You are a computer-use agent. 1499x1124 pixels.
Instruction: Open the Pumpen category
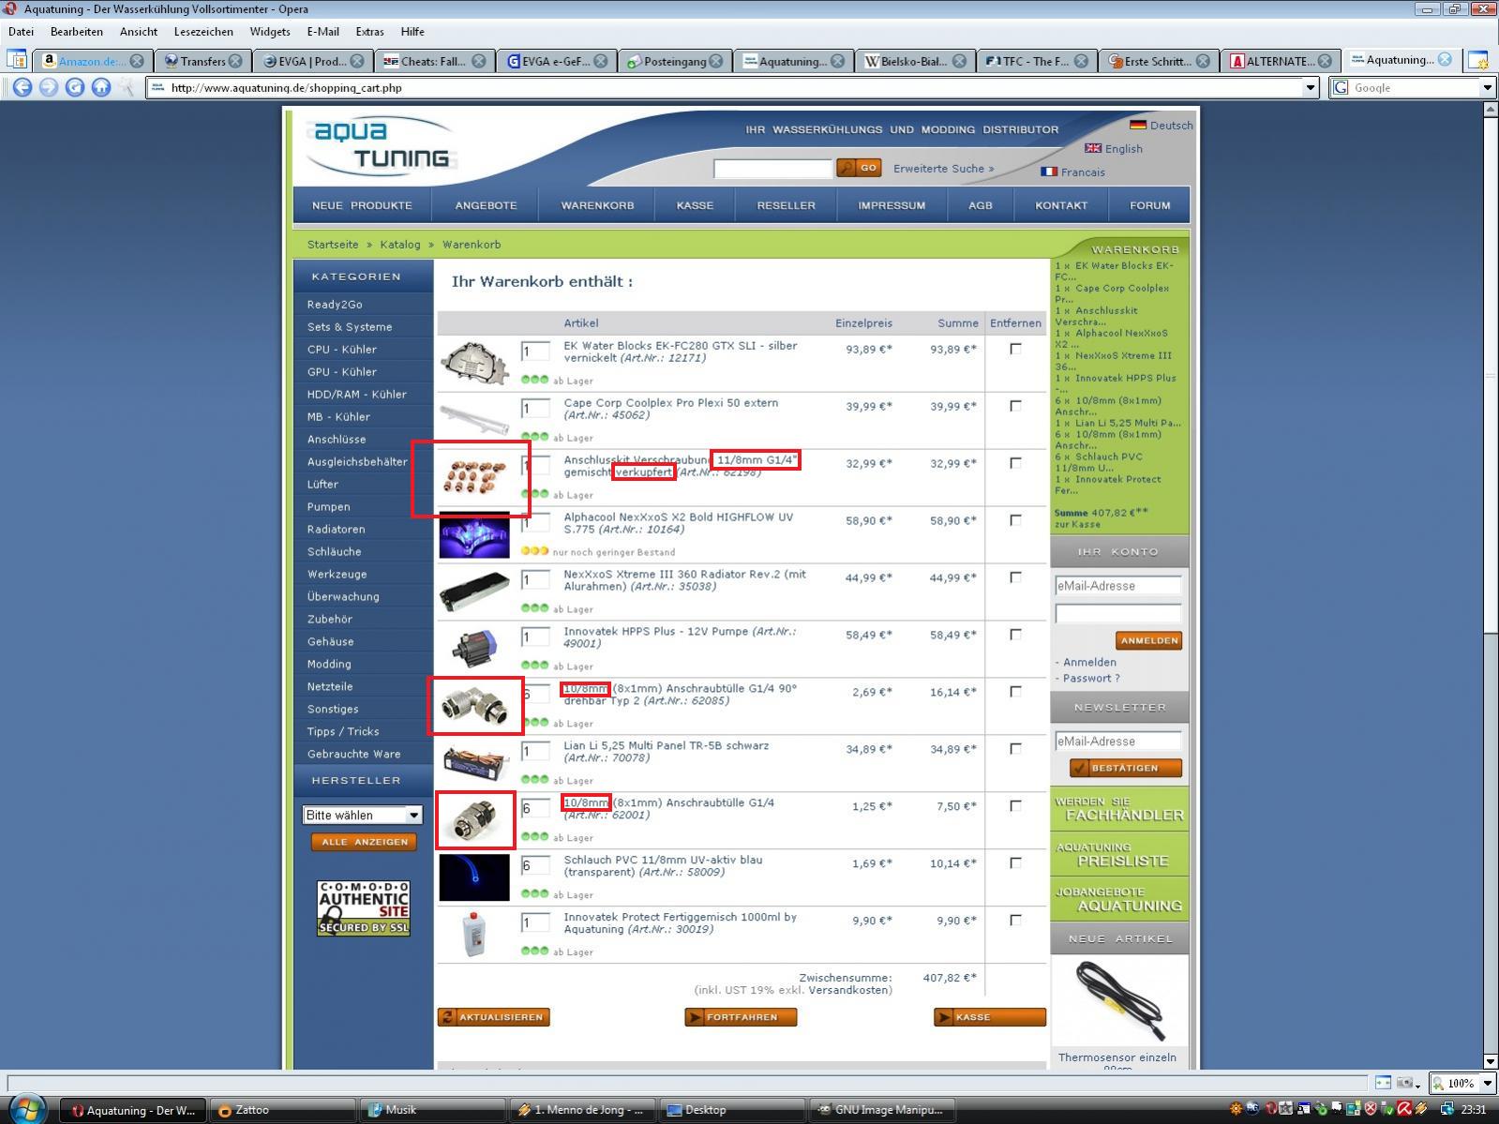pyautogui.click(x=328, y=506)
